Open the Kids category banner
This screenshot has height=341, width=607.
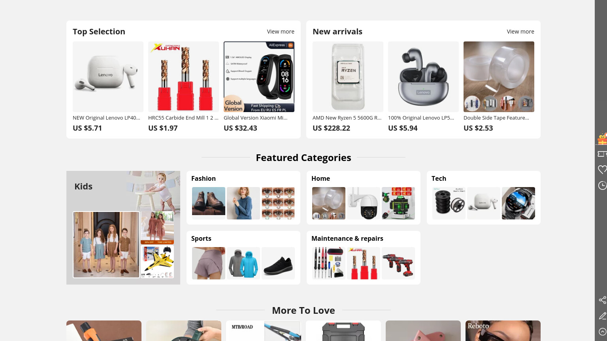coord(123,228)
